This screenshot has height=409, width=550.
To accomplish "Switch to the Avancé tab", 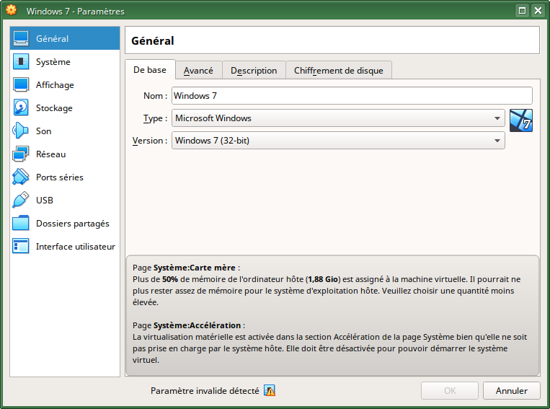I will pyautogui.click(x=198, y=71).
